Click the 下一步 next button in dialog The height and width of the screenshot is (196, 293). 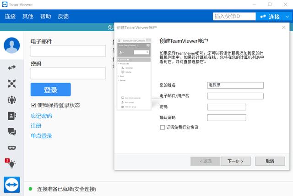(236, 161)
